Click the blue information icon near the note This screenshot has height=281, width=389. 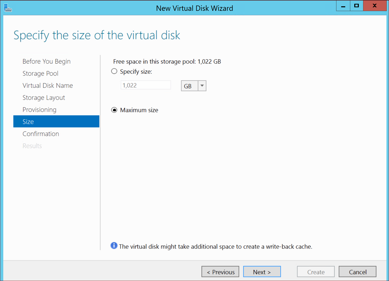[x=114, y=246]
